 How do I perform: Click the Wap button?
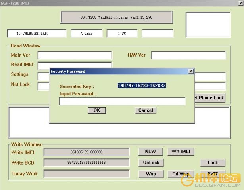(151, 174)
